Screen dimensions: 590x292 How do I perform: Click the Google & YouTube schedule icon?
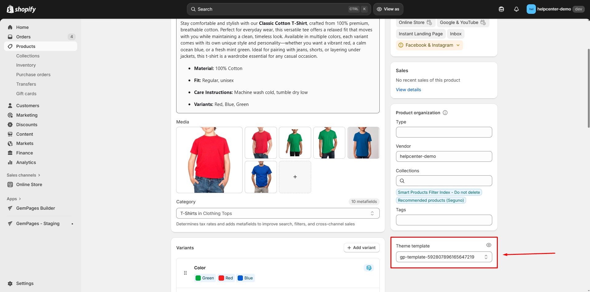[483, 23]
